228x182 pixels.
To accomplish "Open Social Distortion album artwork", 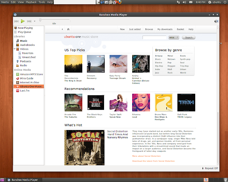I will 84,148.
